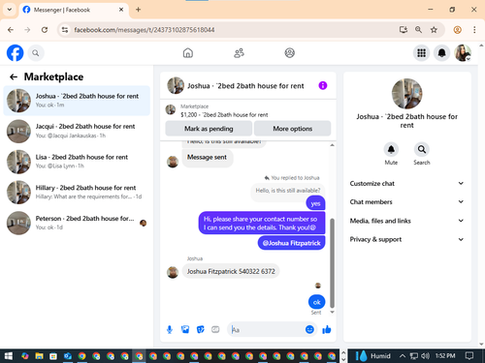Search in conversation magnifier icon

[422, 149]
